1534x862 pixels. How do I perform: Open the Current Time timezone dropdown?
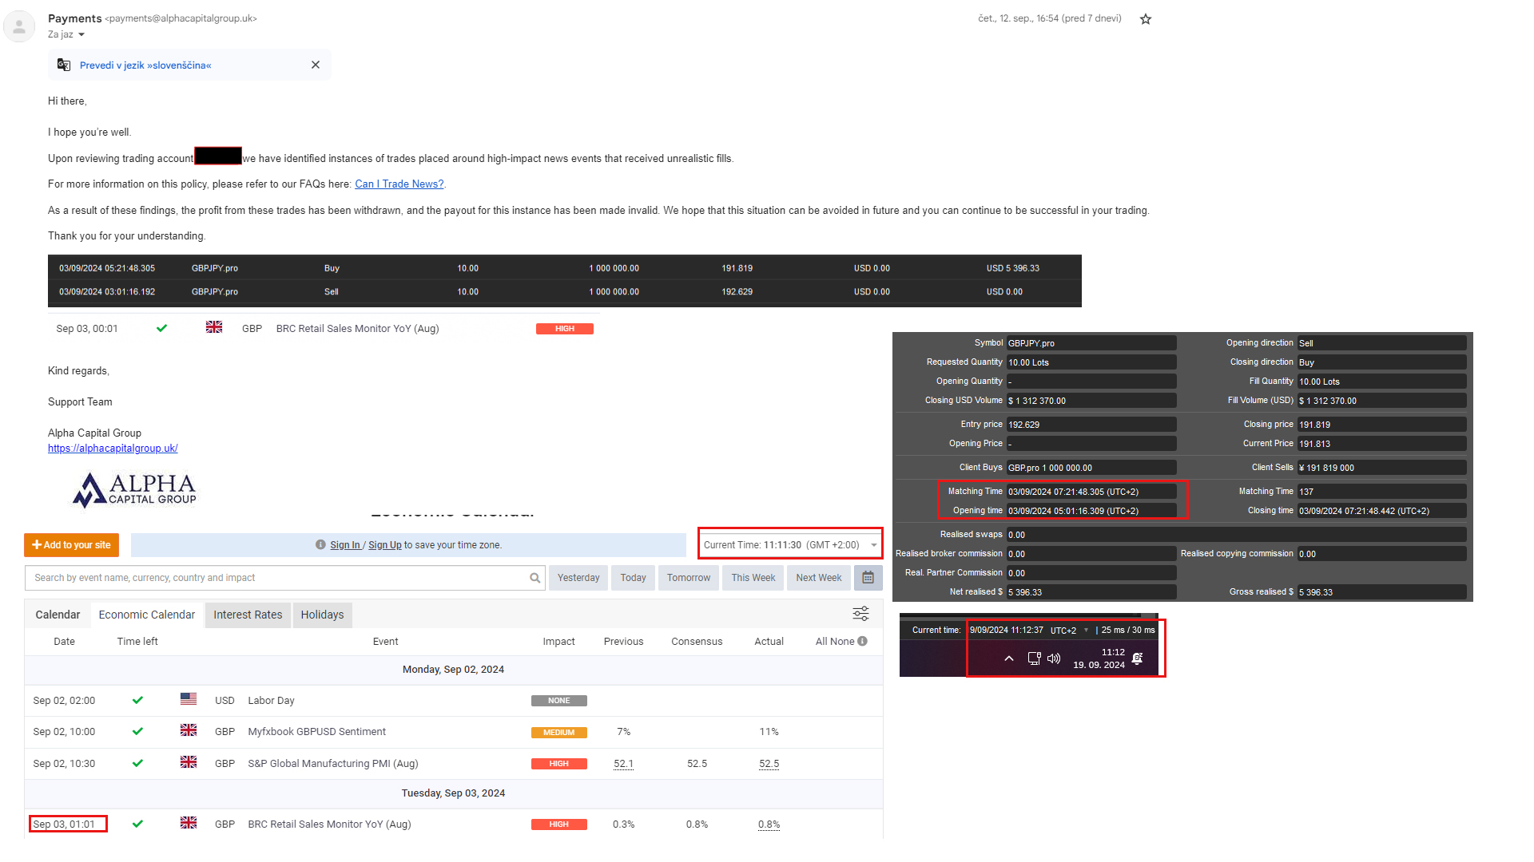pyautogui.click(x=874, y=545)
